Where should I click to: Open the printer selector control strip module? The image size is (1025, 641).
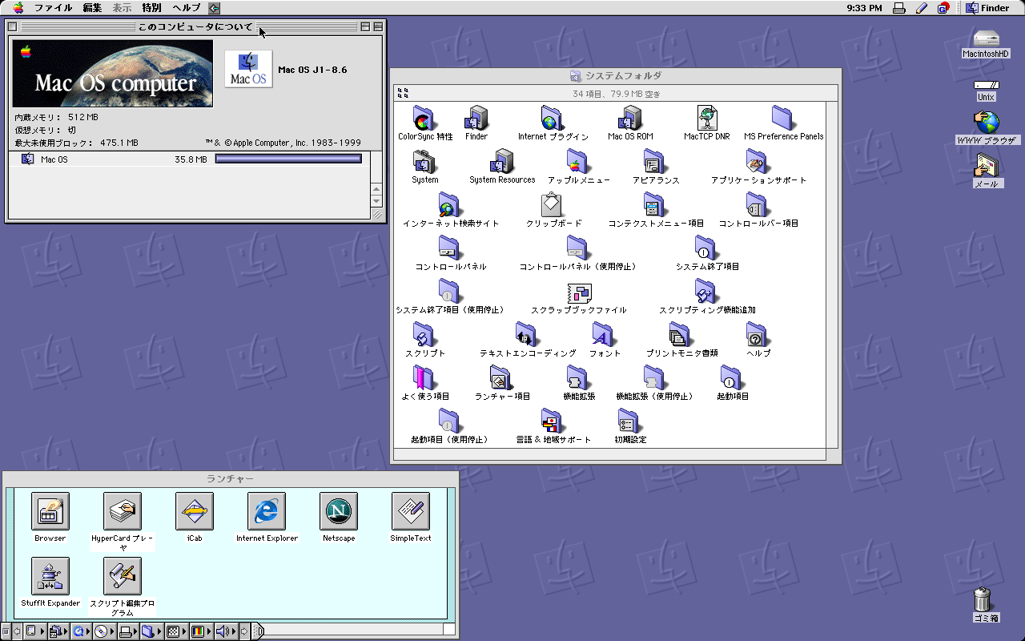(x=128, y=631)
